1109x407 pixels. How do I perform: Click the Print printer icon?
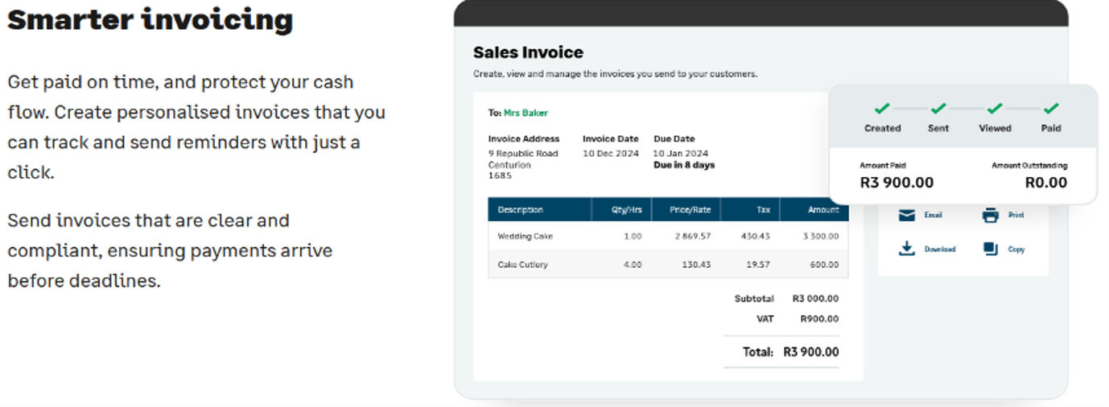[x=991, y=215]
